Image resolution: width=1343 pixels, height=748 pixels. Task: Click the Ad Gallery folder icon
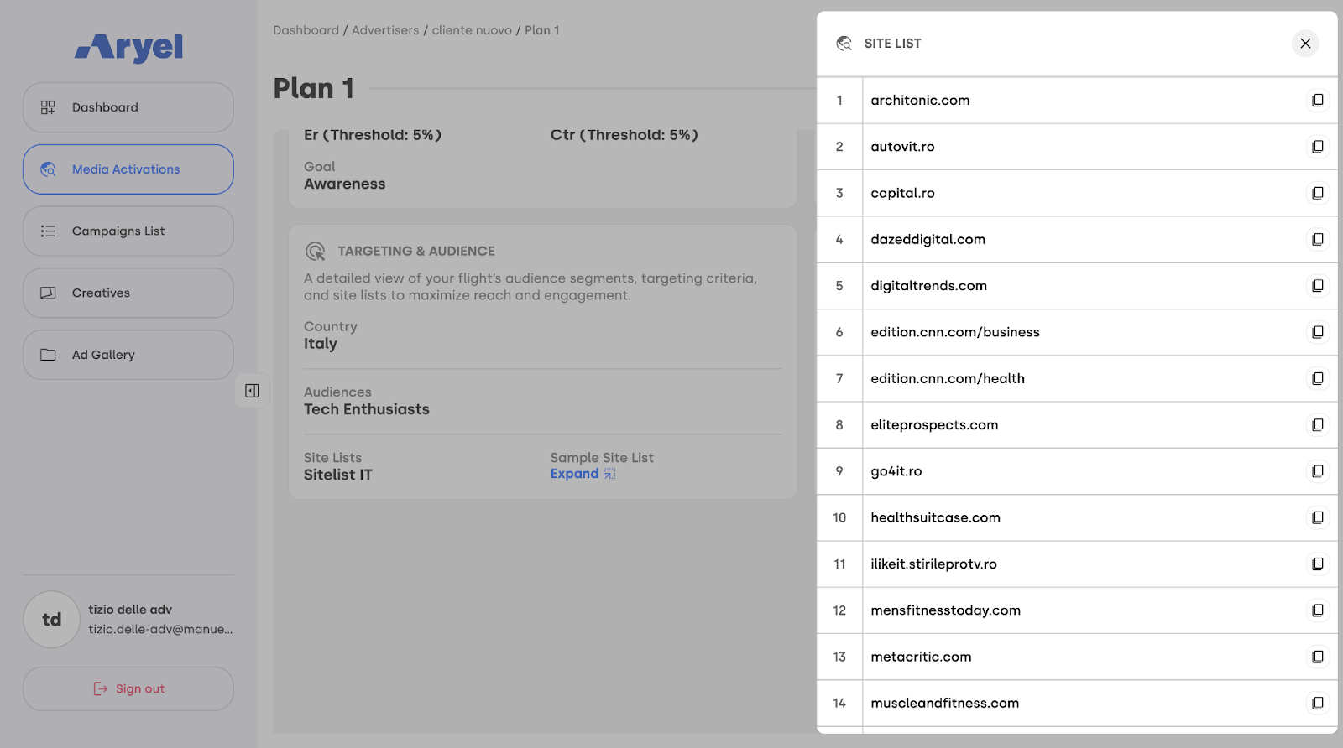(48, 355)
